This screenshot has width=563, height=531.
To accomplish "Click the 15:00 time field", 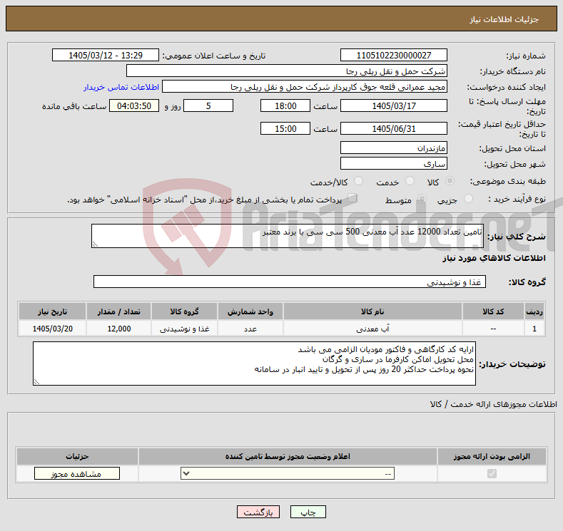I will tap(285, 128).
